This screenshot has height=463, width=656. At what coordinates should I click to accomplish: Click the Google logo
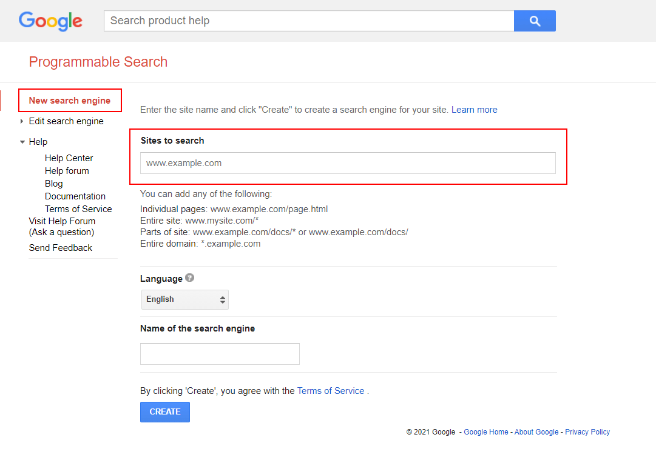click(50, 21)
